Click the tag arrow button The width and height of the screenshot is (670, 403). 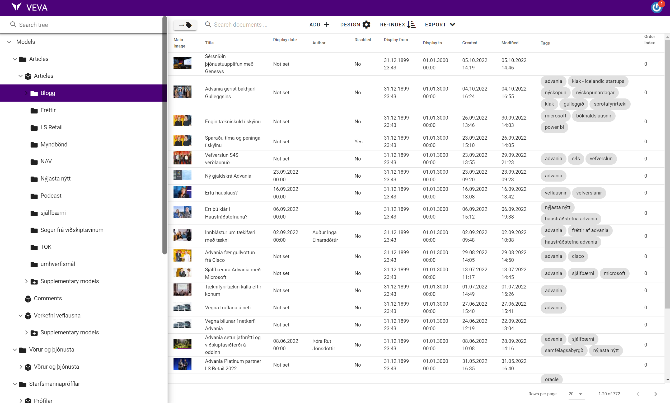point(185,25)
